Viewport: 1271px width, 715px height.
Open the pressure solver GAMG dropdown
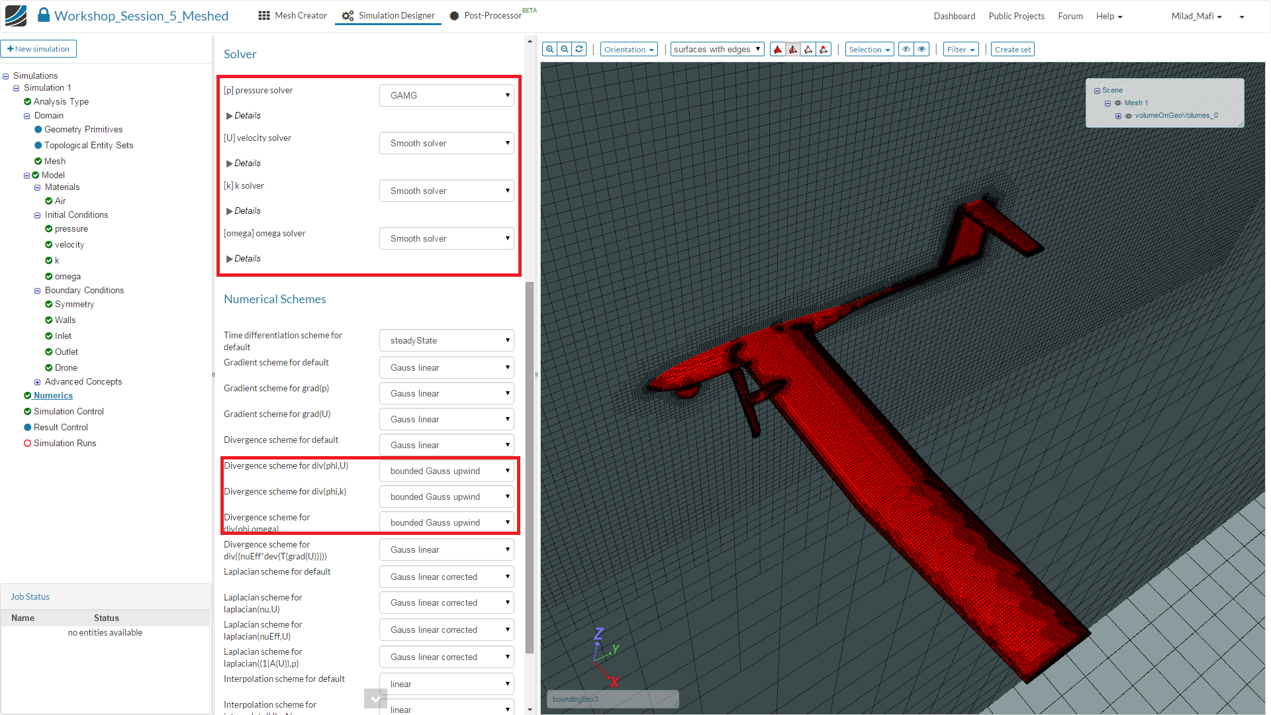(447, 95)
